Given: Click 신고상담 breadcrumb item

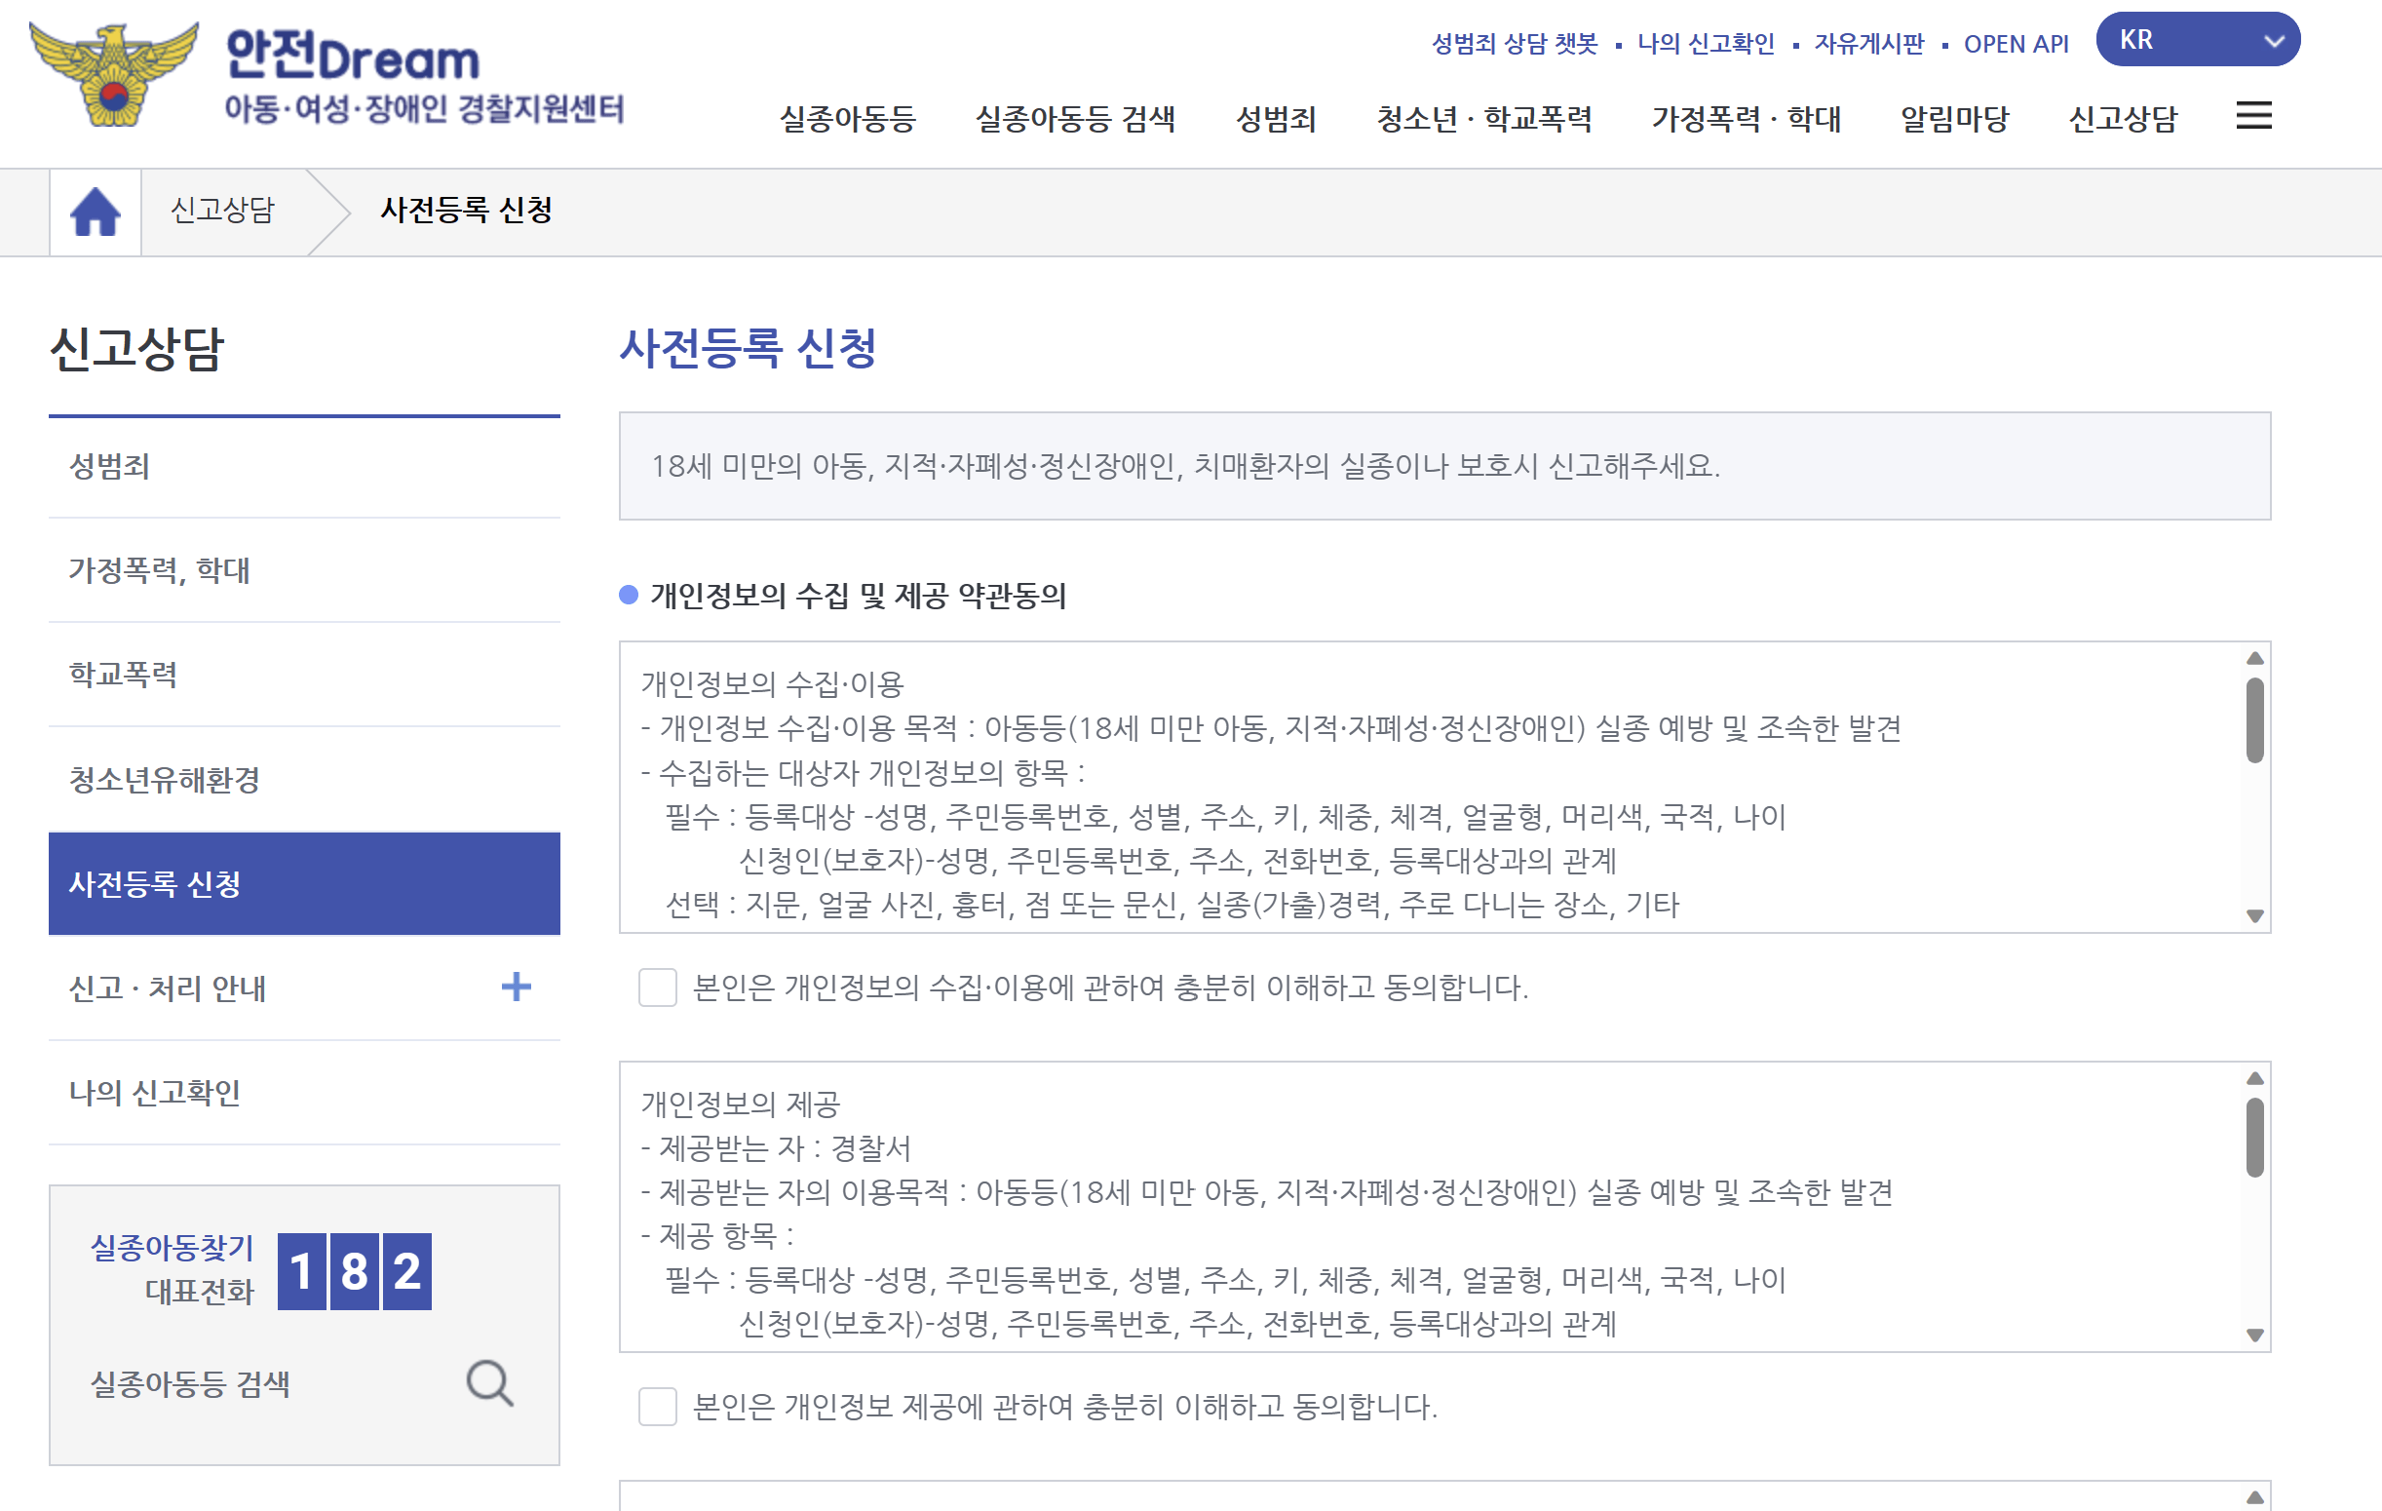Looking at the screenshot, I should point(222,210).
